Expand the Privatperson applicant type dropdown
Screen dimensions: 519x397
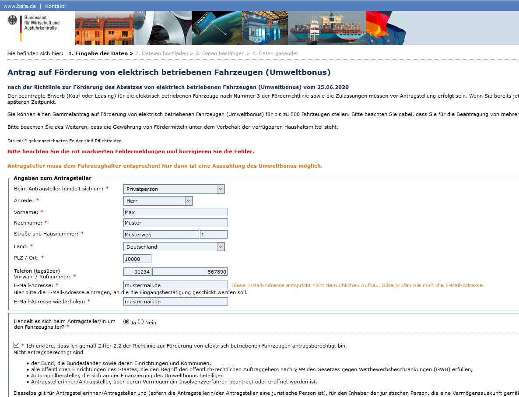point(174,189)
